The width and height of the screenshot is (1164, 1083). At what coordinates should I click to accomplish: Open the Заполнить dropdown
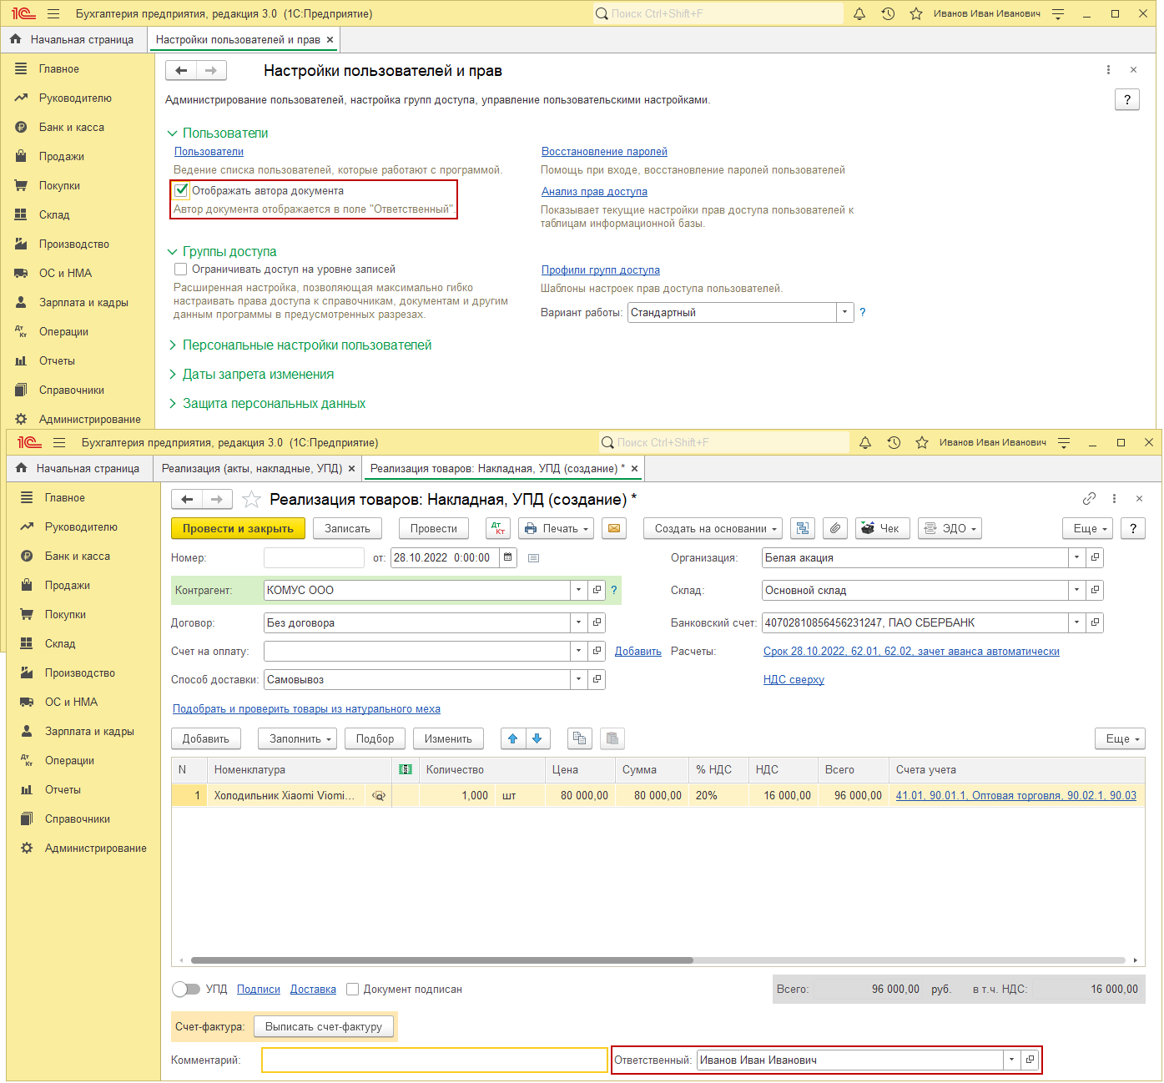pyautogui.click(x=298, y=738)
